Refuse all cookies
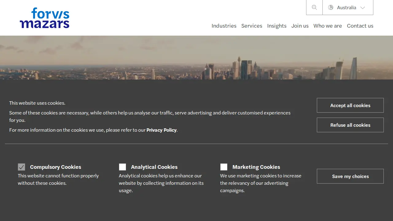393x221 pixels. [350, 125]
